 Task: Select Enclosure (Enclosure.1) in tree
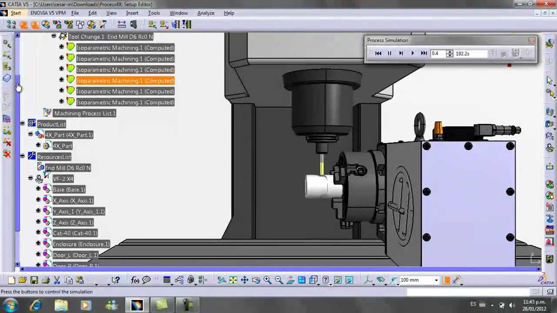(x=81, y=244)
